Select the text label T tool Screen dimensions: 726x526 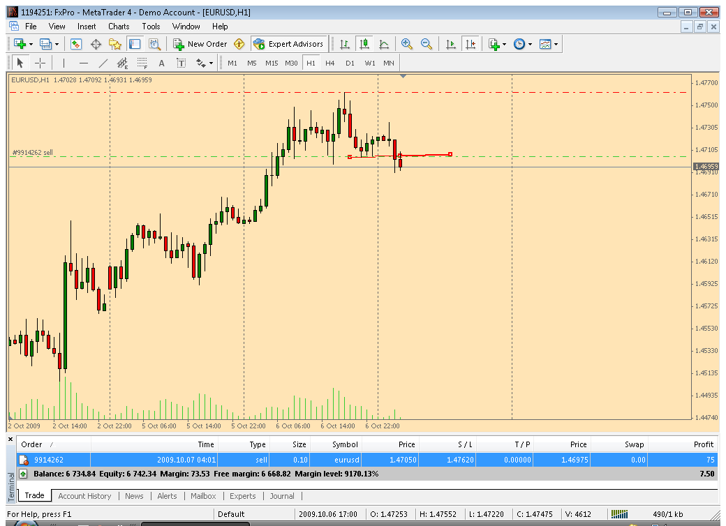tap(181, 63)
